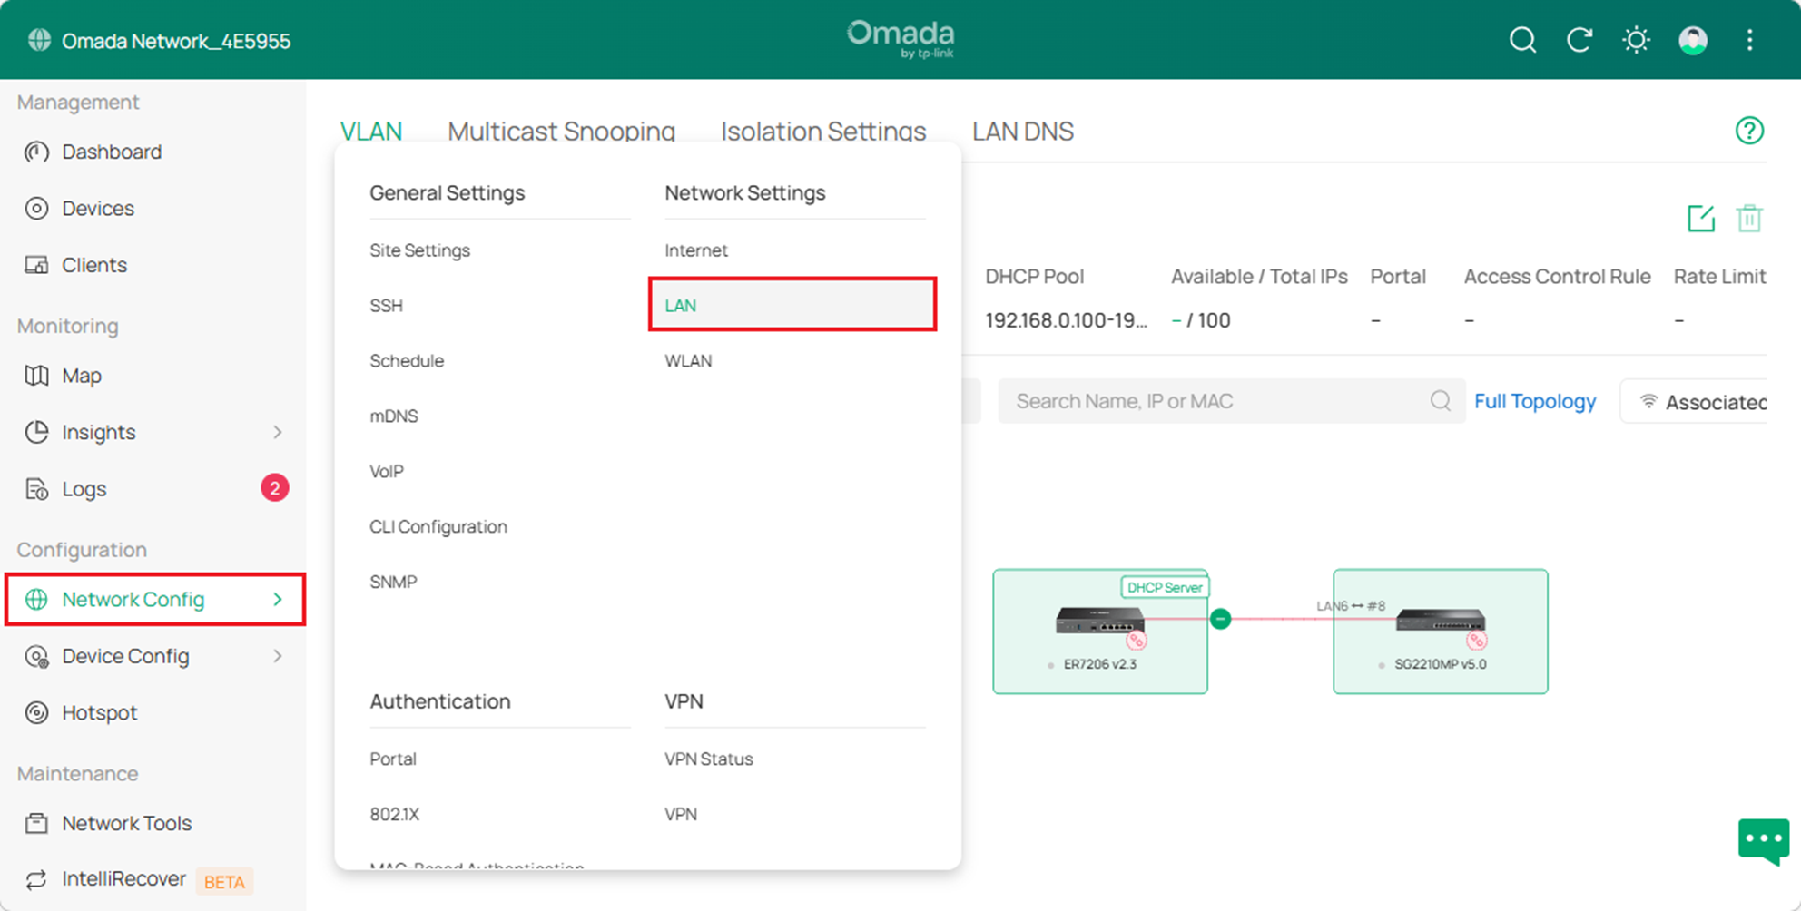The height and width of the screenshot is (911, 1801).
Task: Select CLI Configuration in the flyout menu
Action: pyautogui.click(x=438, y=526)
